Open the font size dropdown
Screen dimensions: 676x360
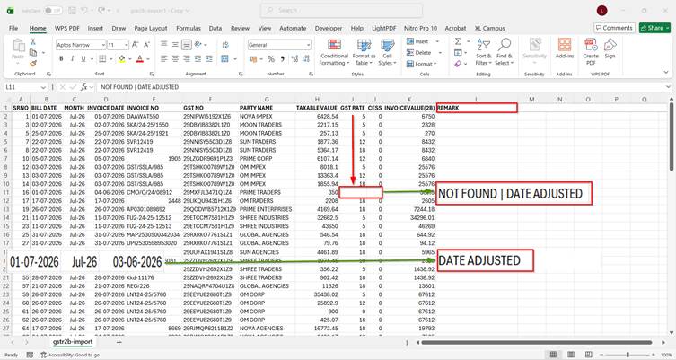[127, 45]
